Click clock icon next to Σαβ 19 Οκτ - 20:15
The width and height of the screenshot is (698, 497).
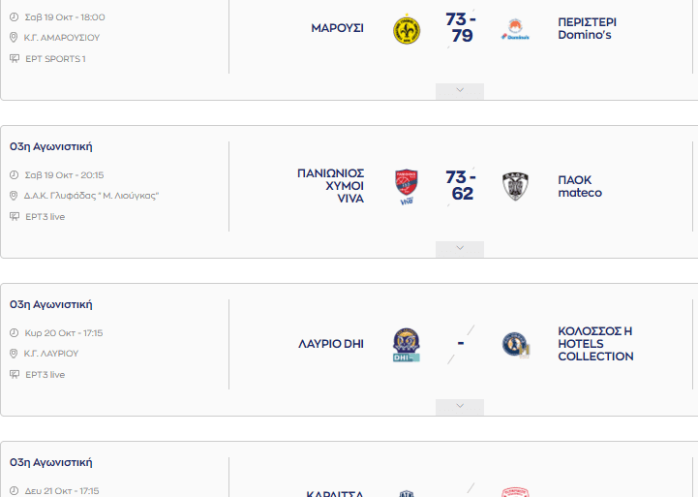click(x=14, y=175)
